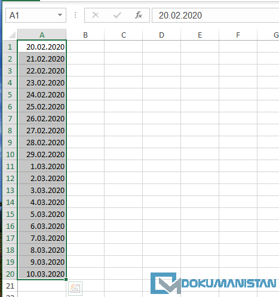Click the fill handle at selection corner

tap(66, 280)
